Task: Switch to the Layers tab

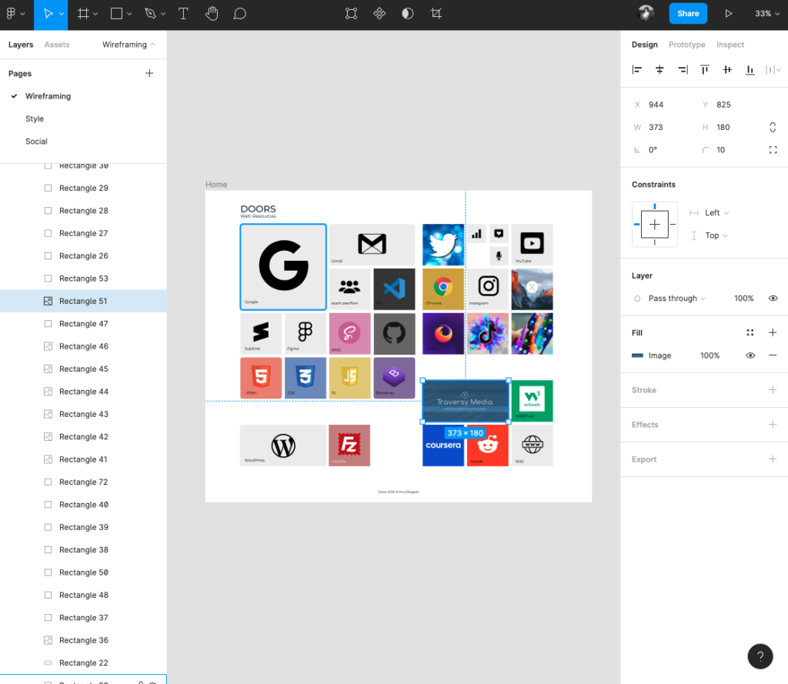Action: (21, 45)
